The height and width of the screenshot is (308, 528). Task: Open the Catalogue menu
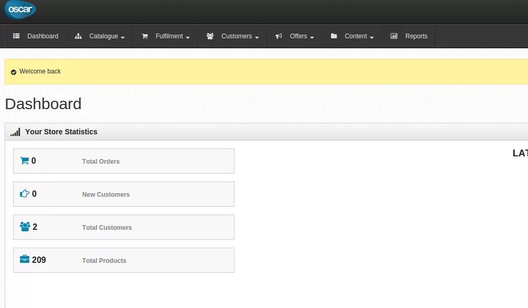point(100,36)
